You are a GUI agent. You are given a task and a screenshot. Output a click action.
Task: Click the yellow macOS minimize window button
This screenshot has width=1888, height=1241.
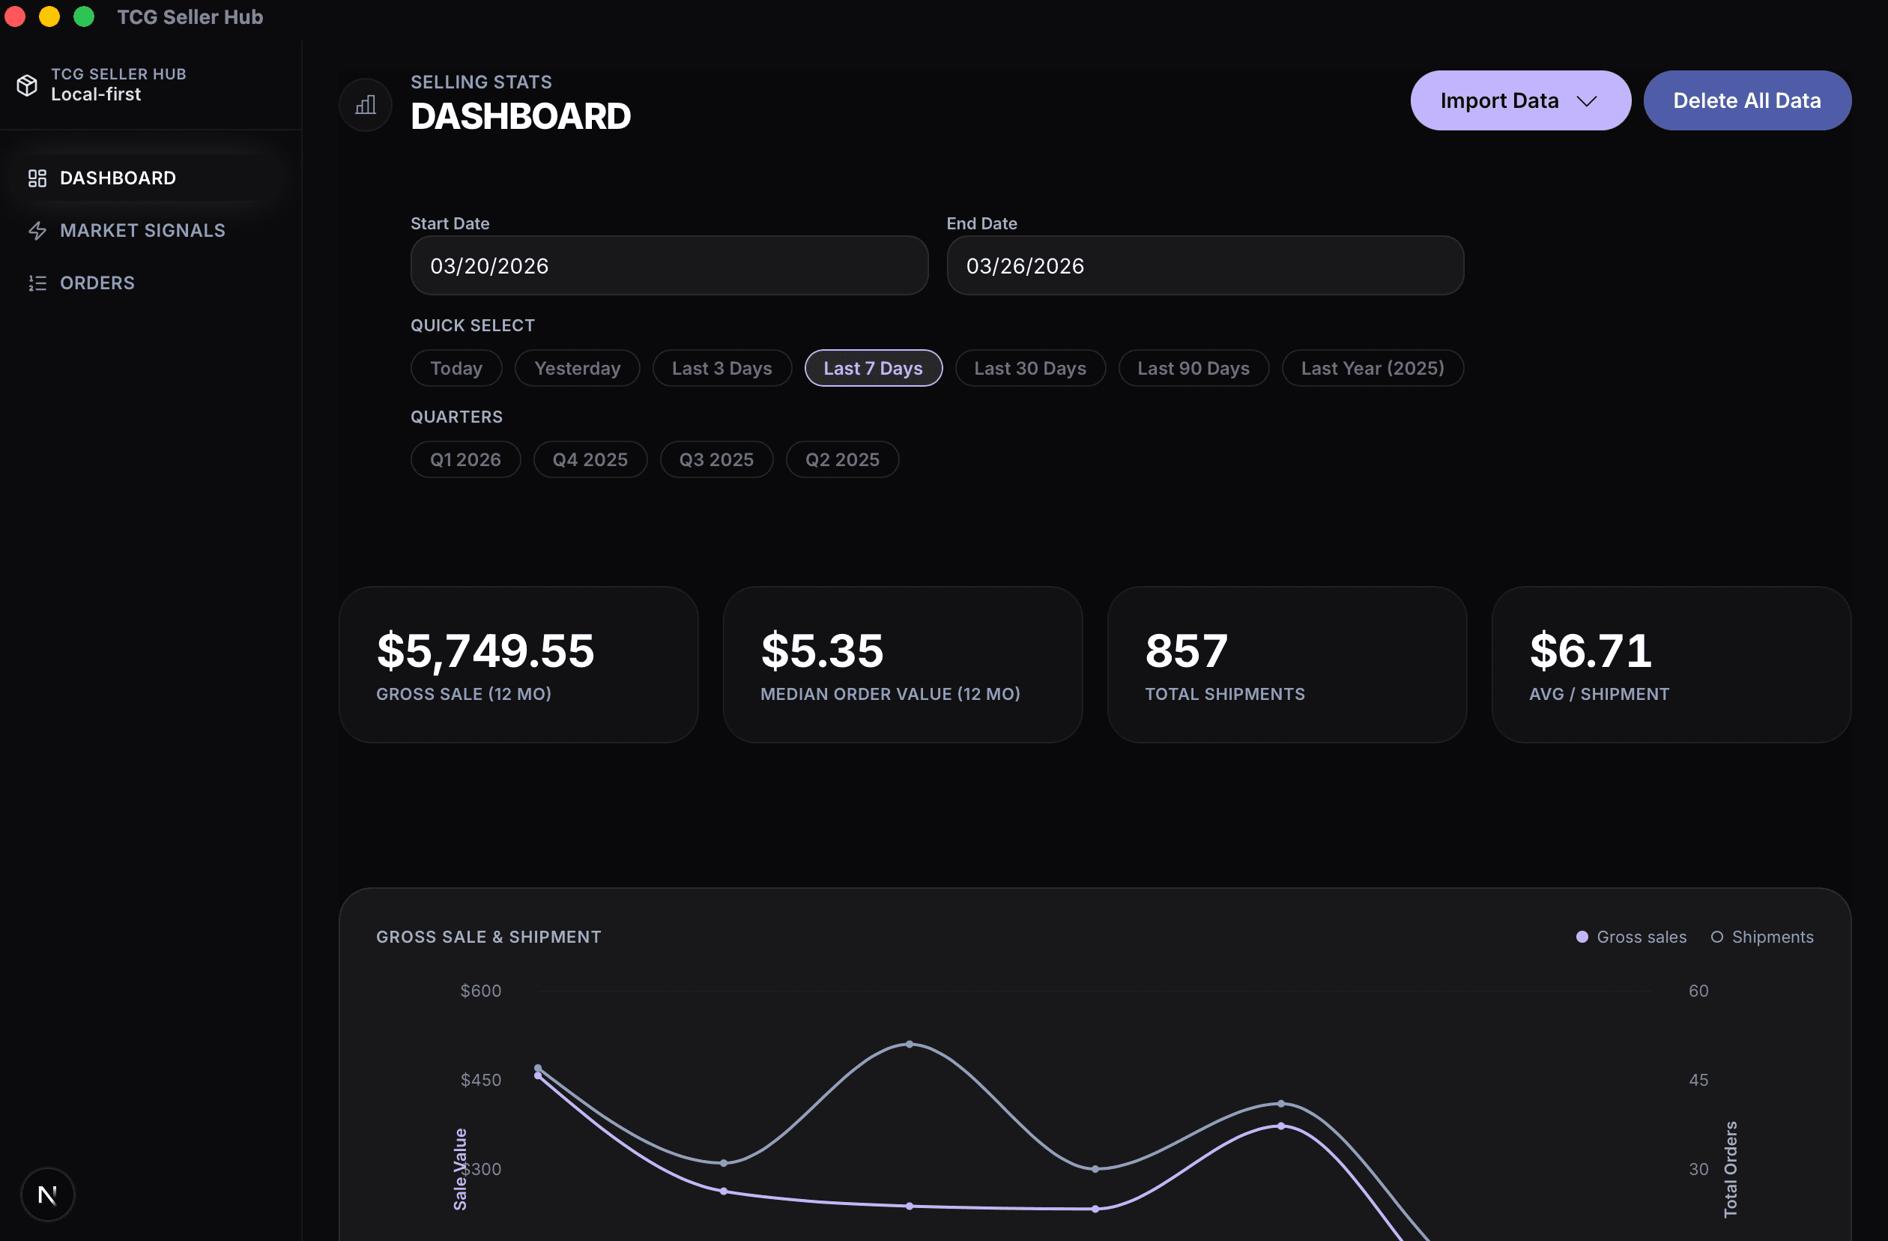pos(49,16)
